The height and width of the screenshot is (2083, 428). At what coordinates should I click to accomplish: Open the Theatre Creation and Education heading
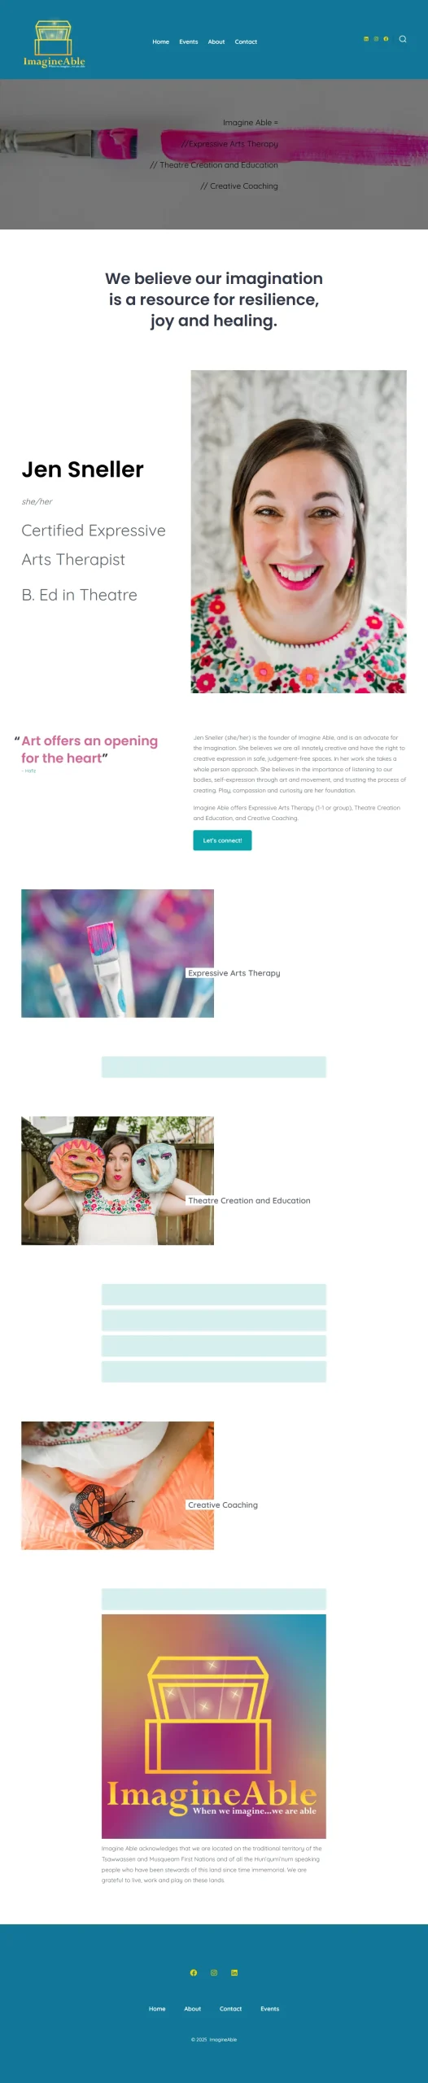tap(249, 1200)
